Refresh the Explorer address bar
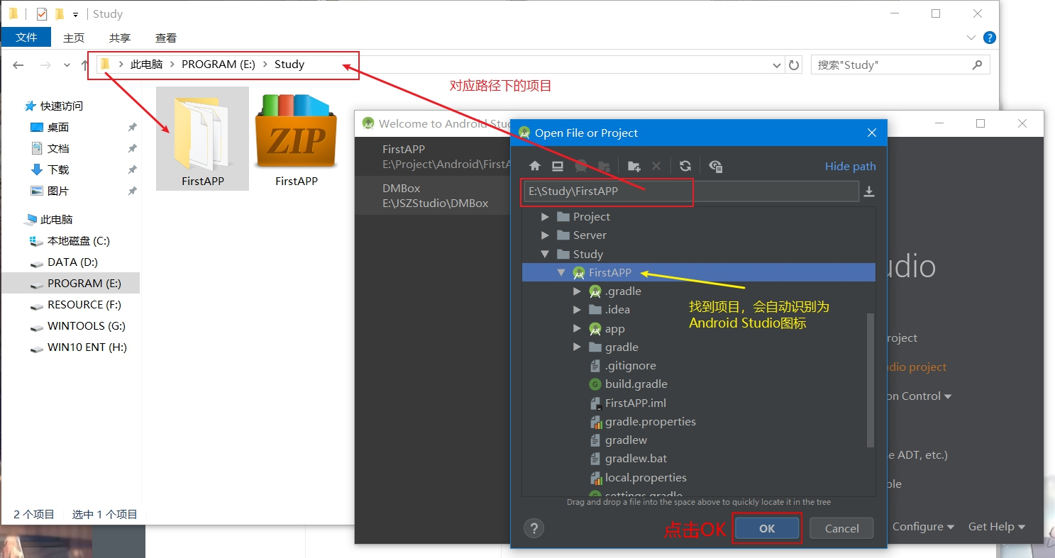Viewport: 1055px width, 558px height. click(x=795, y=65)
